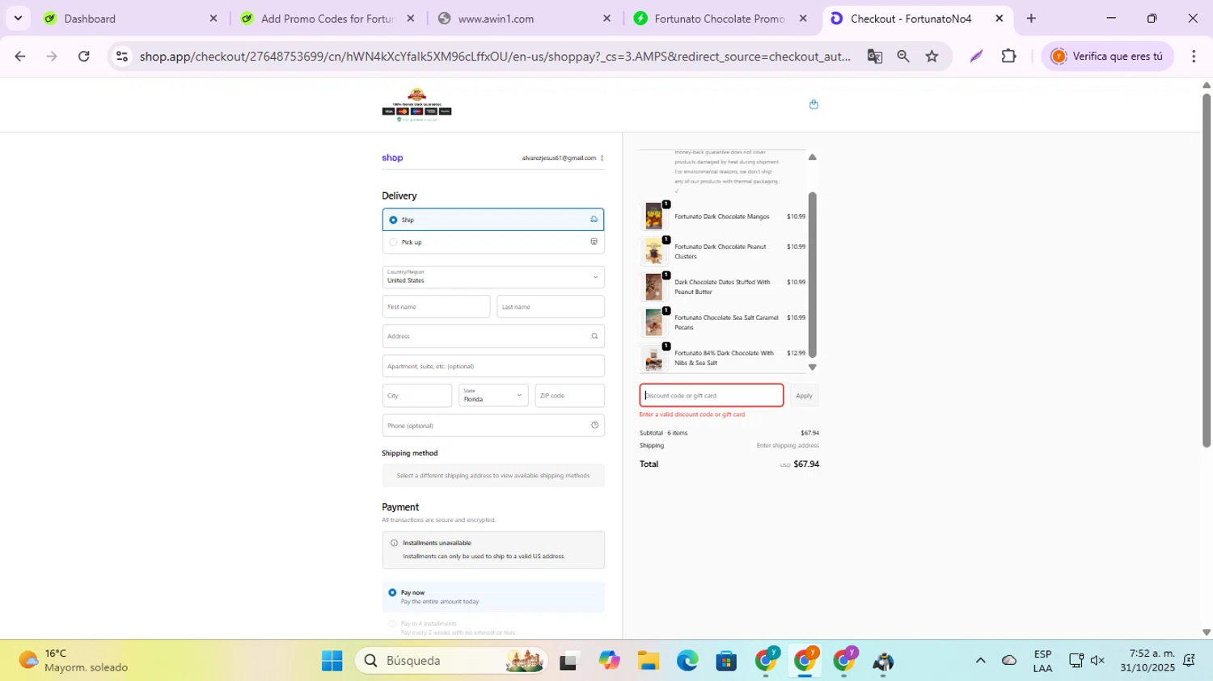Click the purple pen toolbar icon
Image resolution: width=1213 pixels, height=681 pixels.
tap(976, 56)
